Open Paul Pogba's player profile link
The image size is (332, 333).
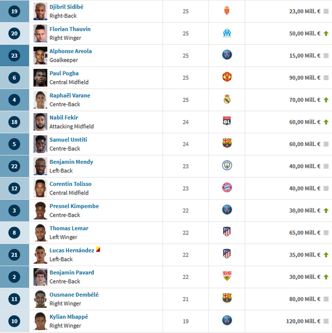point(64,73)
